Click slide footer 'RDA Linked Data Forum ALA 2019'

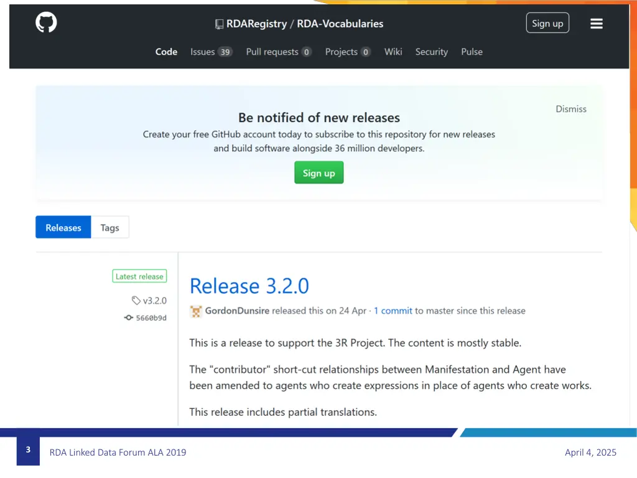118,452
